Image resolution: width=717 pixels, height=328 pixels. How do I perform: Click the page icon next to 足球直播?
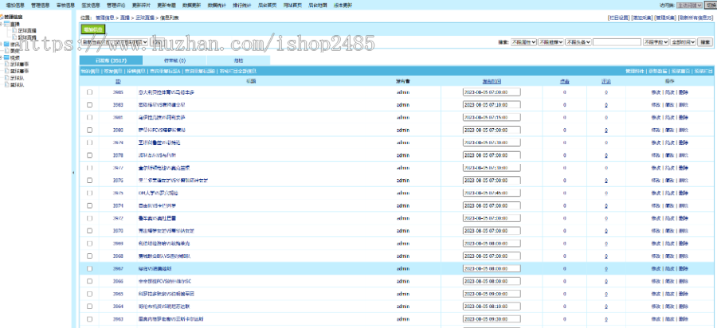pos(14,30)
